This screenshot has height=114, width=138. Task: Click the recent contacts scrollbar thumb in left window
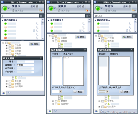click(43, 23)
